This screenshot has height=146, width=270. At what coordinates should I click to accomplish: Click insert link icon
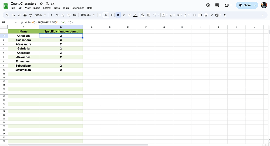point(194,15)
